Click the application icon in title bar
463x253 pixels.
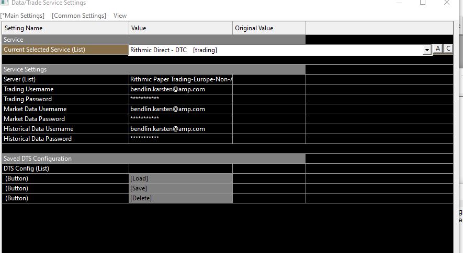4,3
